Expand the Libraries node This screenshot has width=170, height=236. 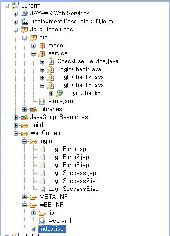24,109
